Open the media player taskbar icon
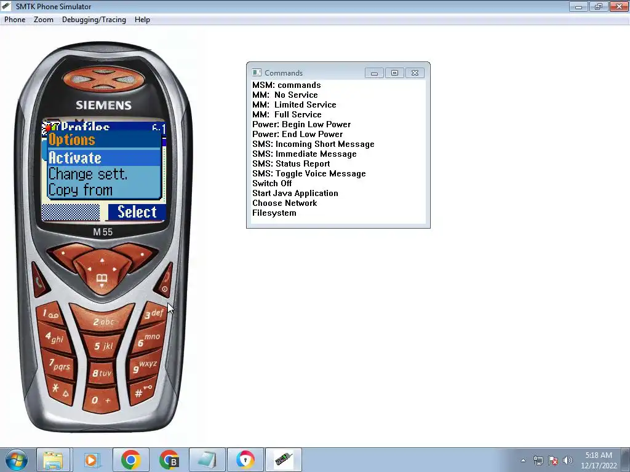This screenshot has width=630, height=472. pos(91,460)
